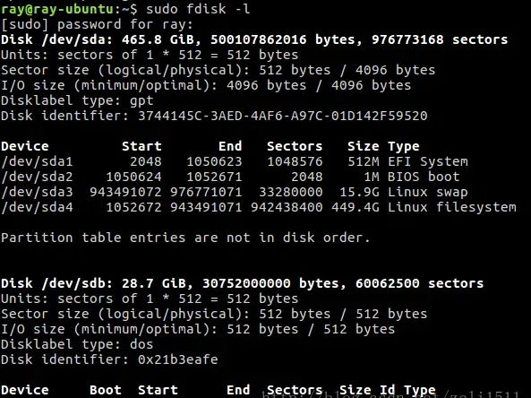Select the sda3 end sector '976771071'
This screenshot has height=398, width=531.
tap(206, 192)
